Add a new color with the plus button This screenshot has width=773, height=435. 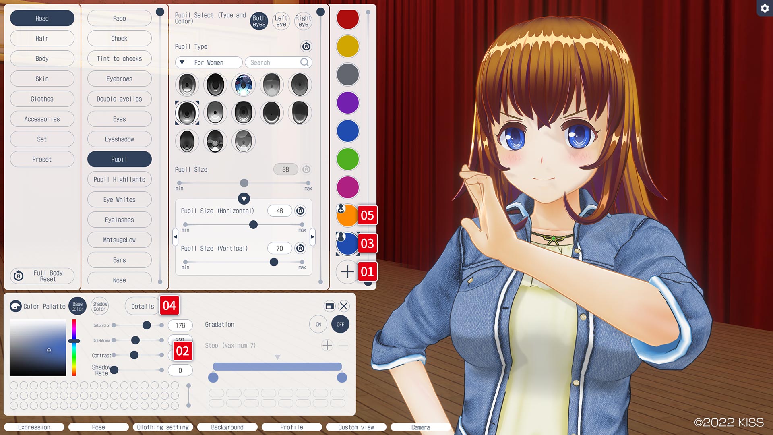coord(347,272)
